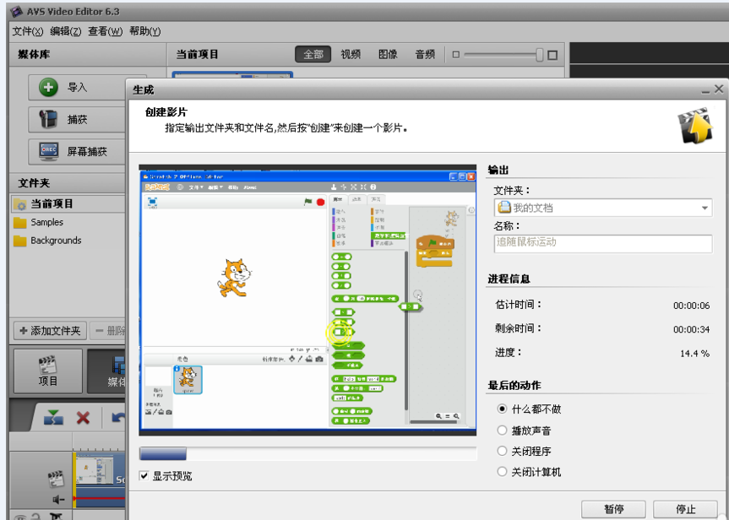Stop rendering with the 停止 button
Screen dimensions: 729x520
point(686,510)
